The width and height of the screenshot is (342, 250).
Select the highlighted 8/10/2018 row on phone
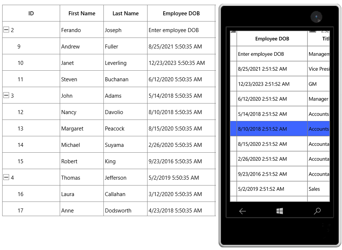pyautogui.click(x=280, y=129)
